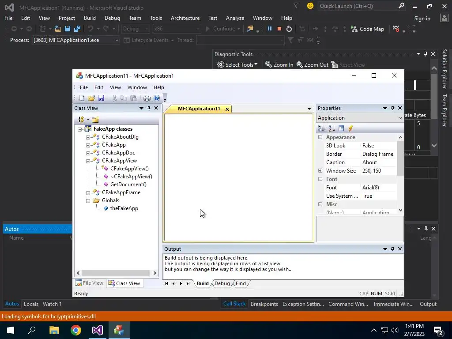This screenshot has height=339, width=452.
Task: Pin the Output pane in MFC app
Action: (x=392, y=249)
